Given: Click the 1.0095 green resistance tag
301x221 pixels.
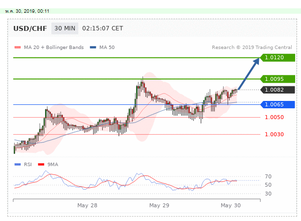Looking at the screenshot, I should pos(278,79).
